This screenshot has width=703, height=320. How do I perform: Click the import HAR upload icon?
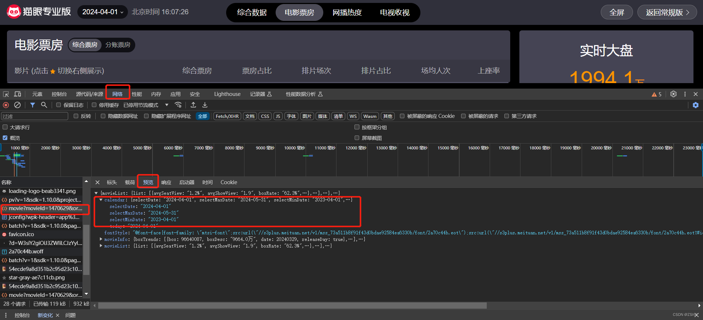coord(193,105)
